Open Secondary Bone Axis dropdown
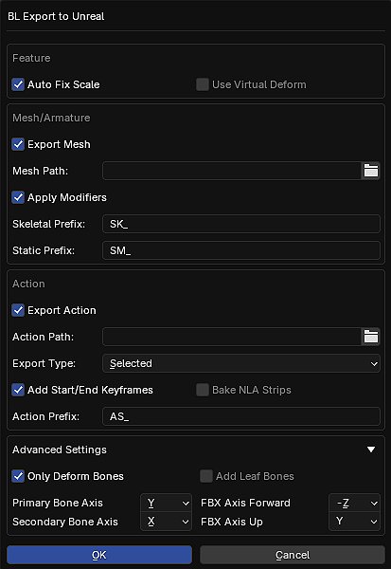The image size is (391, 569). coord(166,522)
